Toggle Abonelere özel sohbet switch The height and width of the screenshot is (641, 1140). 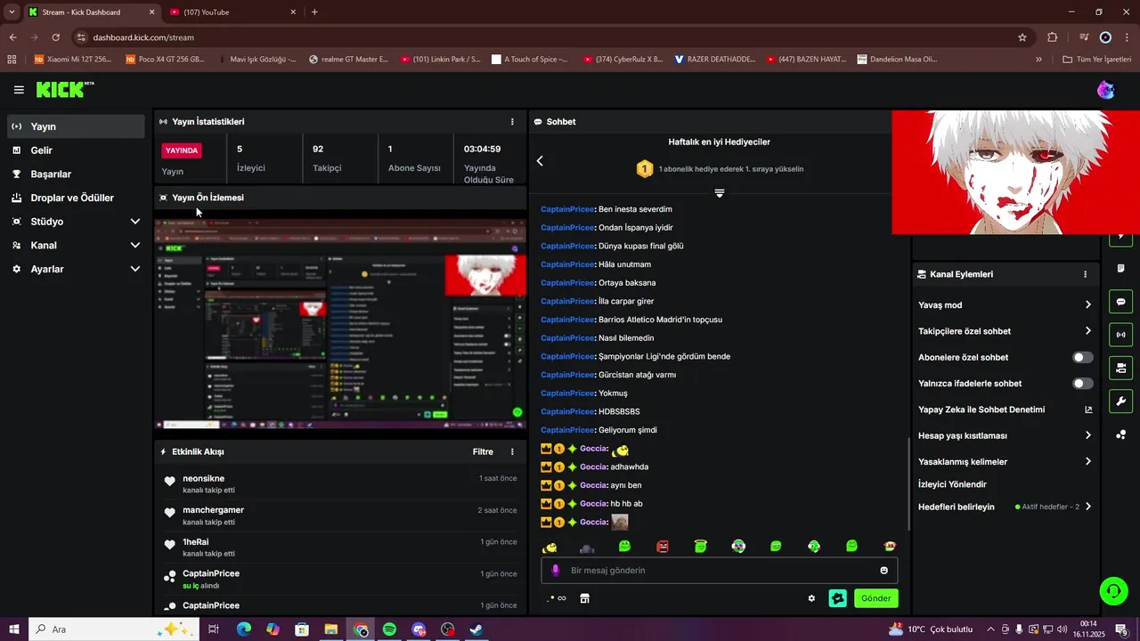(1083, 358)
